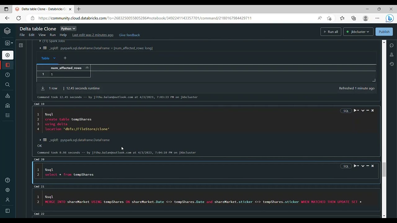The image size is (397, 223).
Task: Minimize the Cmd 19 cell
Action: [x=368, y=111]
